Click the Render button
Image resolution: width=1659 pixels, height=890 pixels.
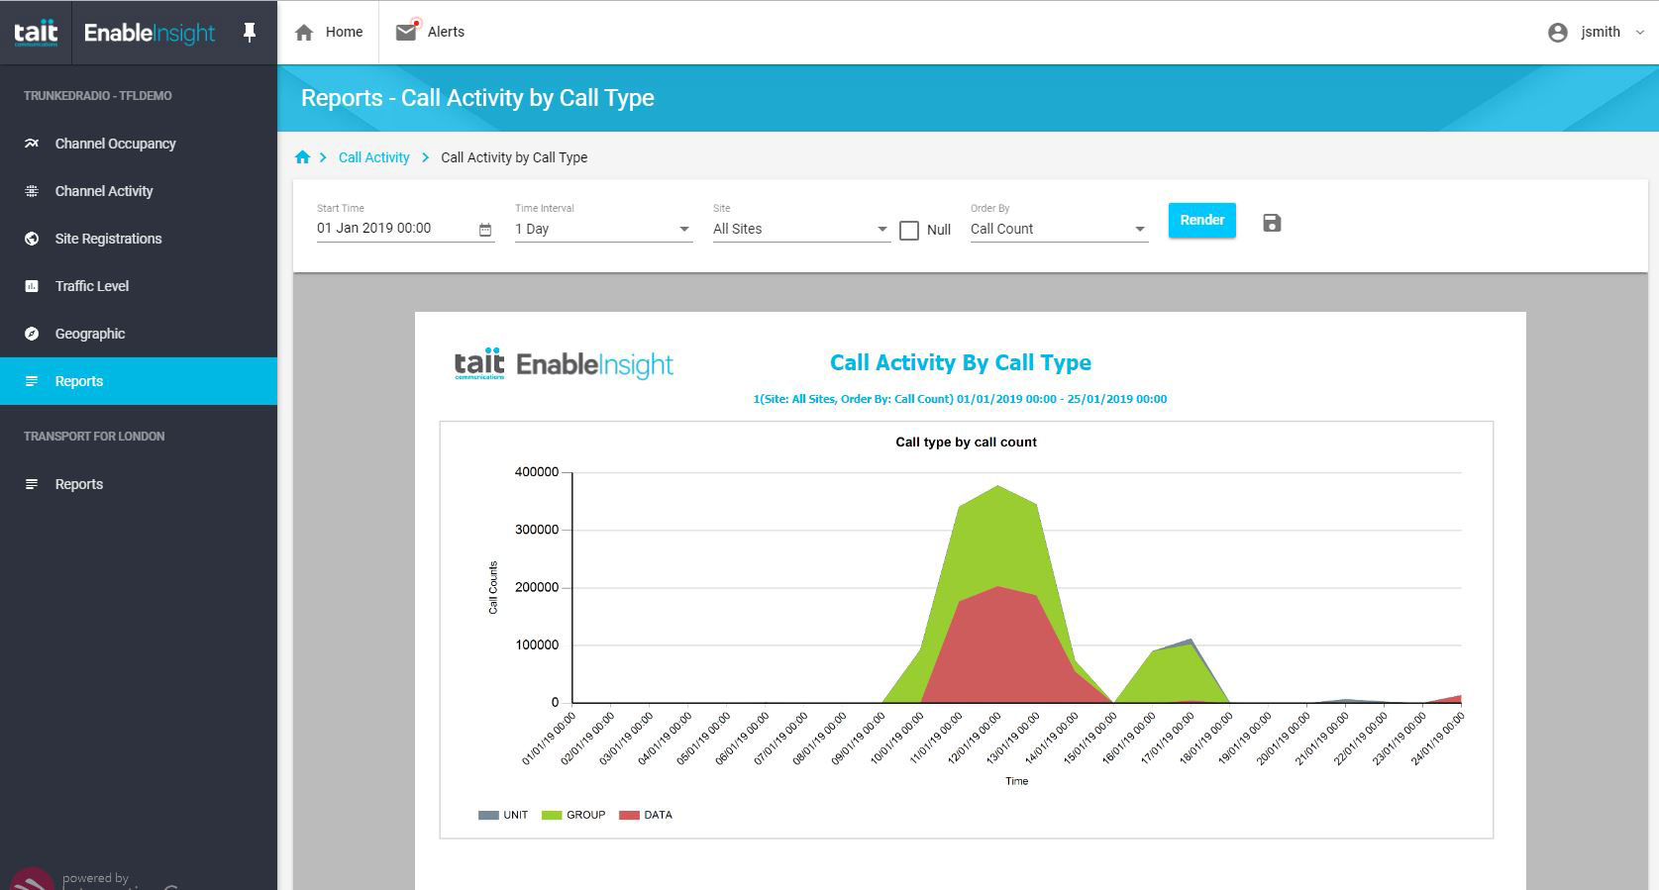pyautogui.click(x=1201, y=220)
